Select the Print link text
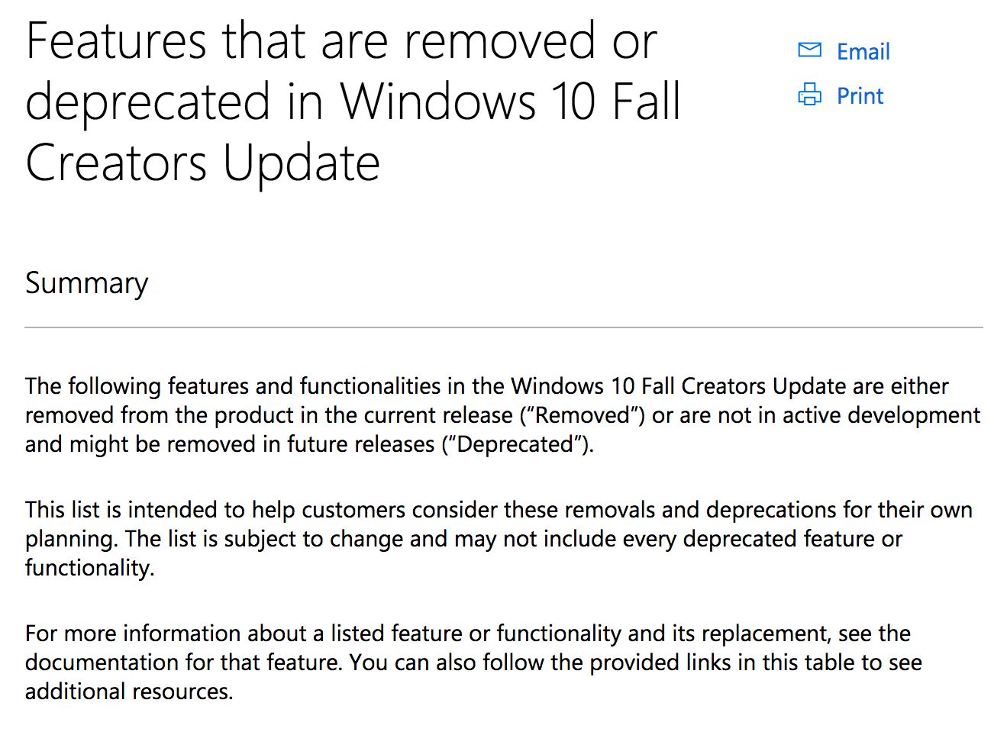This screenshot has width=994, height=748. [860, 96]
